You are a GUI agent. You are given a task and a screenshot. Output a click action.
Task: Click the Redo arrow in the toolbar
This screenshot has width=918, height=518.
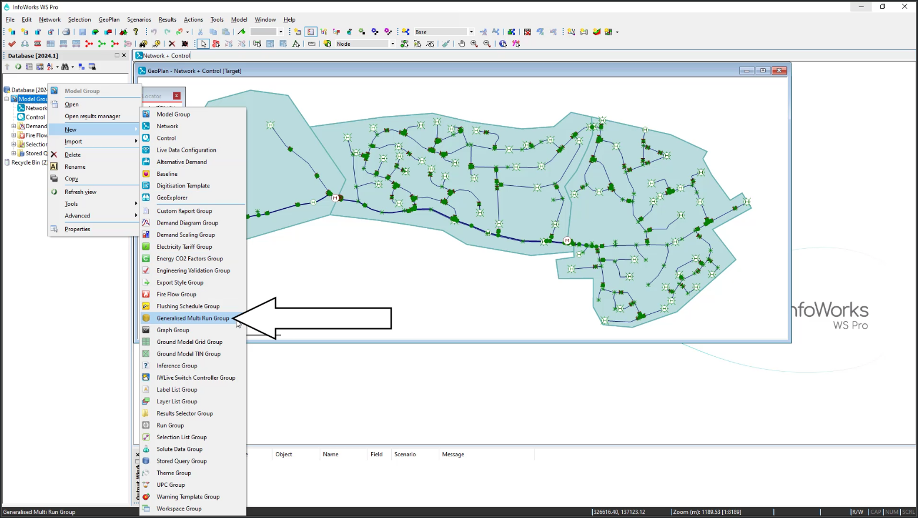[x=167, y=32]
